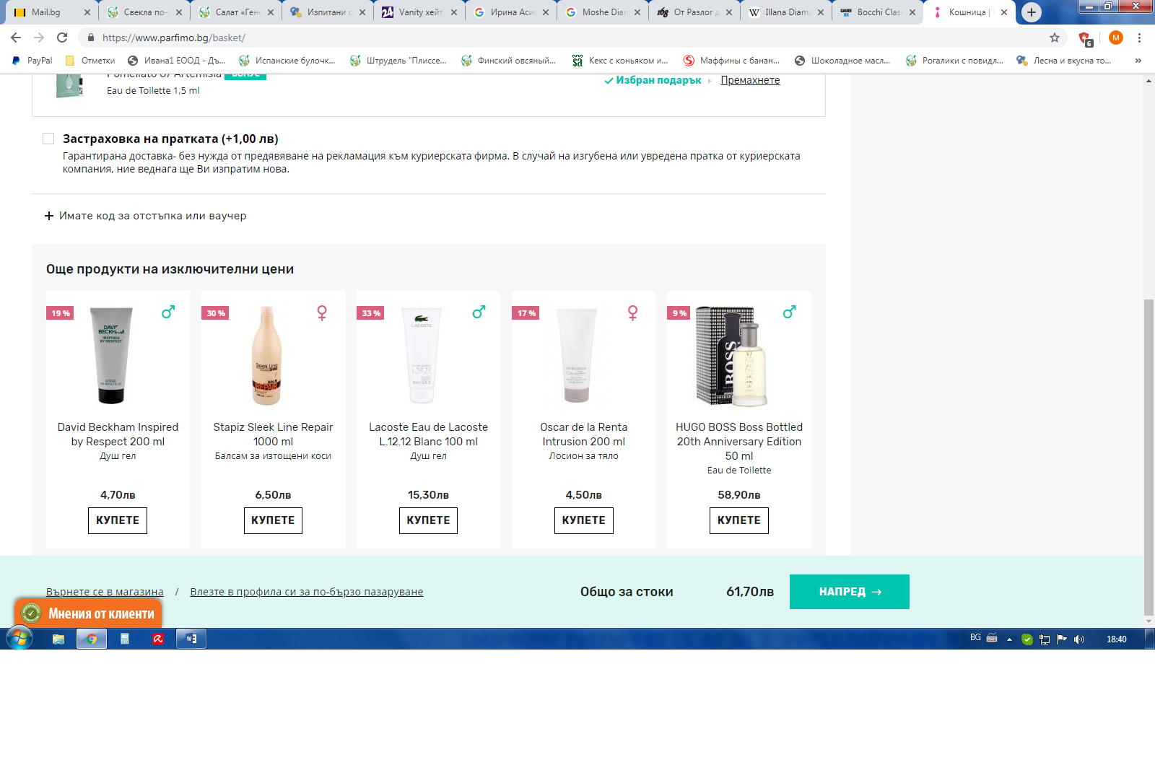
Task: Buy the Oscar de la Renta Intrusion lotion
Action: (x=584, y=520)
